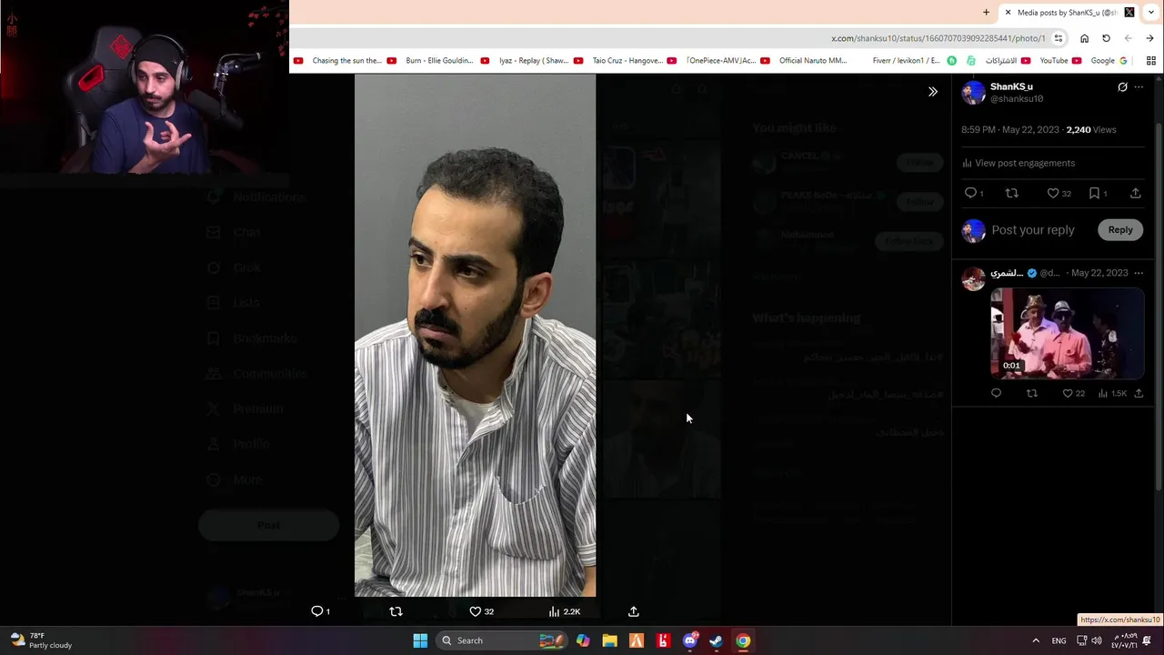Click ShanKS_u's avatar at panel top

973,92
